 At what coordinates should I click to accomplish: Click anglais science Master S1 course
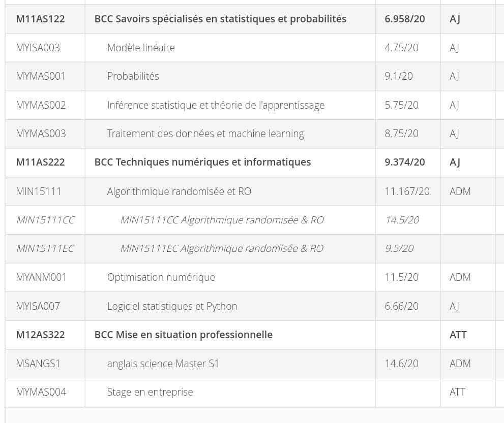[163, 364]
